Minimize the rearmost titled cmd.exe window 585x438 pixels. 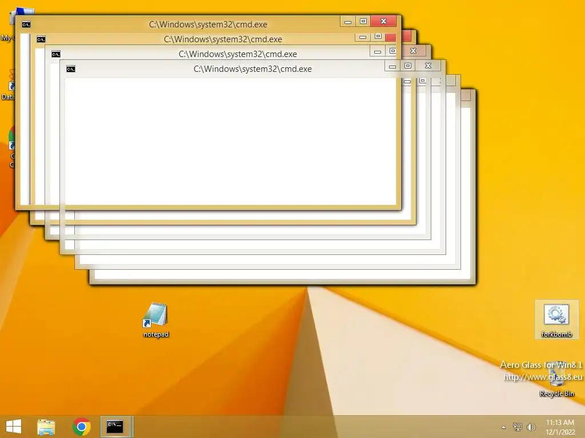click(348, 21)
